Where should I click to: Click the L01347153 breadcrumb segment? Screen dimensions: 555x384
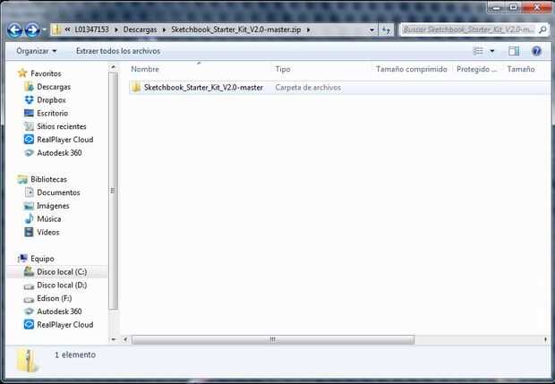[x=91, y=30]
